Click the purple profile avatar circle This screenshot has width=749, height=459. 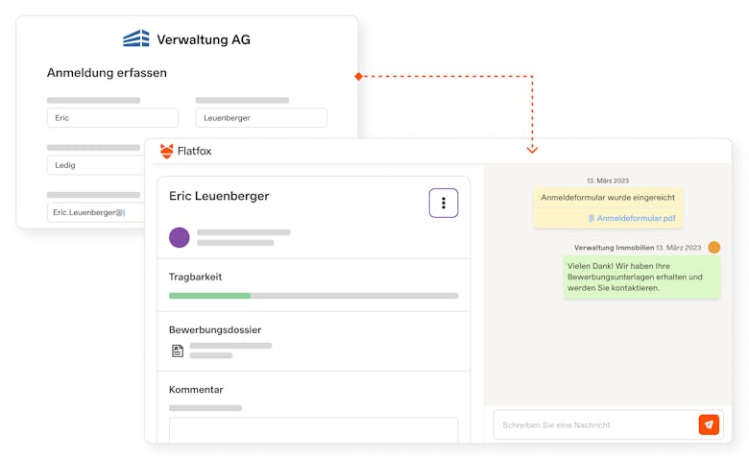point(180,237)
